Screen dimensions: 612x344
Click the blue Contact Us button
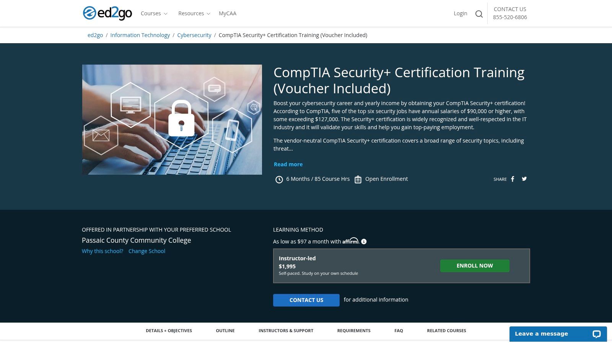pyautogui.click(x=306, y=300)
